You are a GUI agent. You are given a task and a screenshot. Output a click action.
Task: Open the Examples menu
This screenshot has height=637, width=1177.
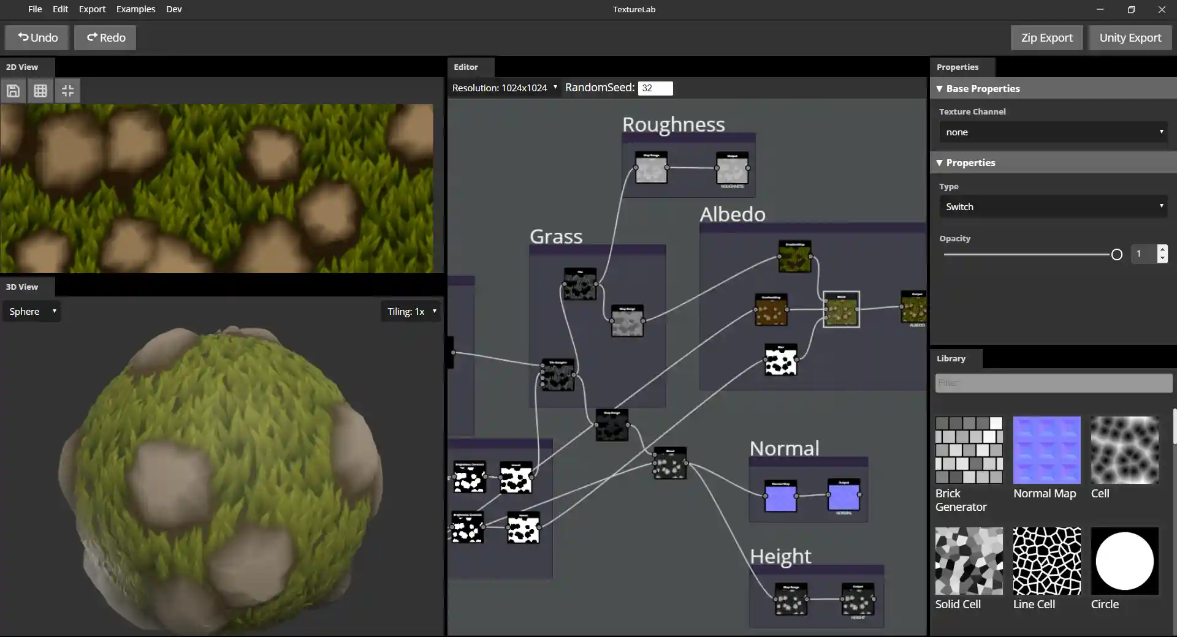pyautogui.click(x=135, y=9)
